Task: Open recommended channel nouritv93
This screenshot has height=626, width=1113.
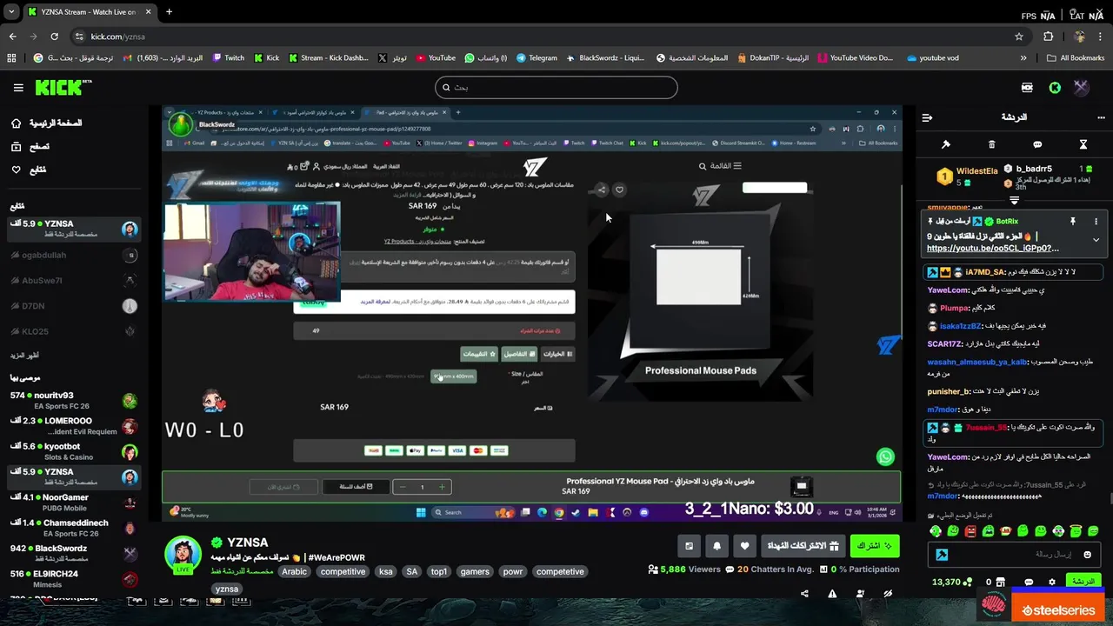Action: coord(73,401)
